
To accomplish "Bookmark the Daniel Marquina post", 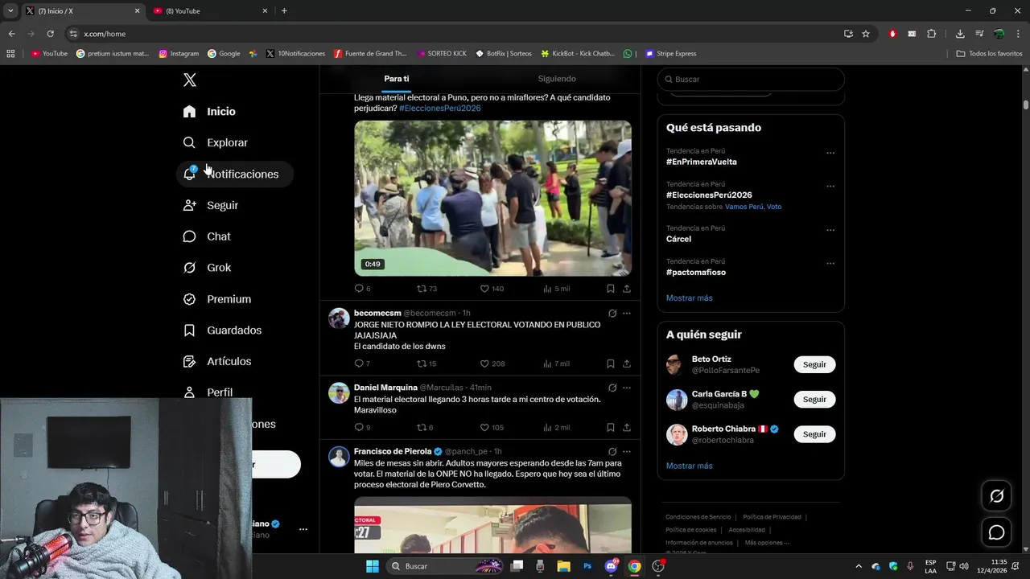I will pyautogui.click(x=611, y=427).
